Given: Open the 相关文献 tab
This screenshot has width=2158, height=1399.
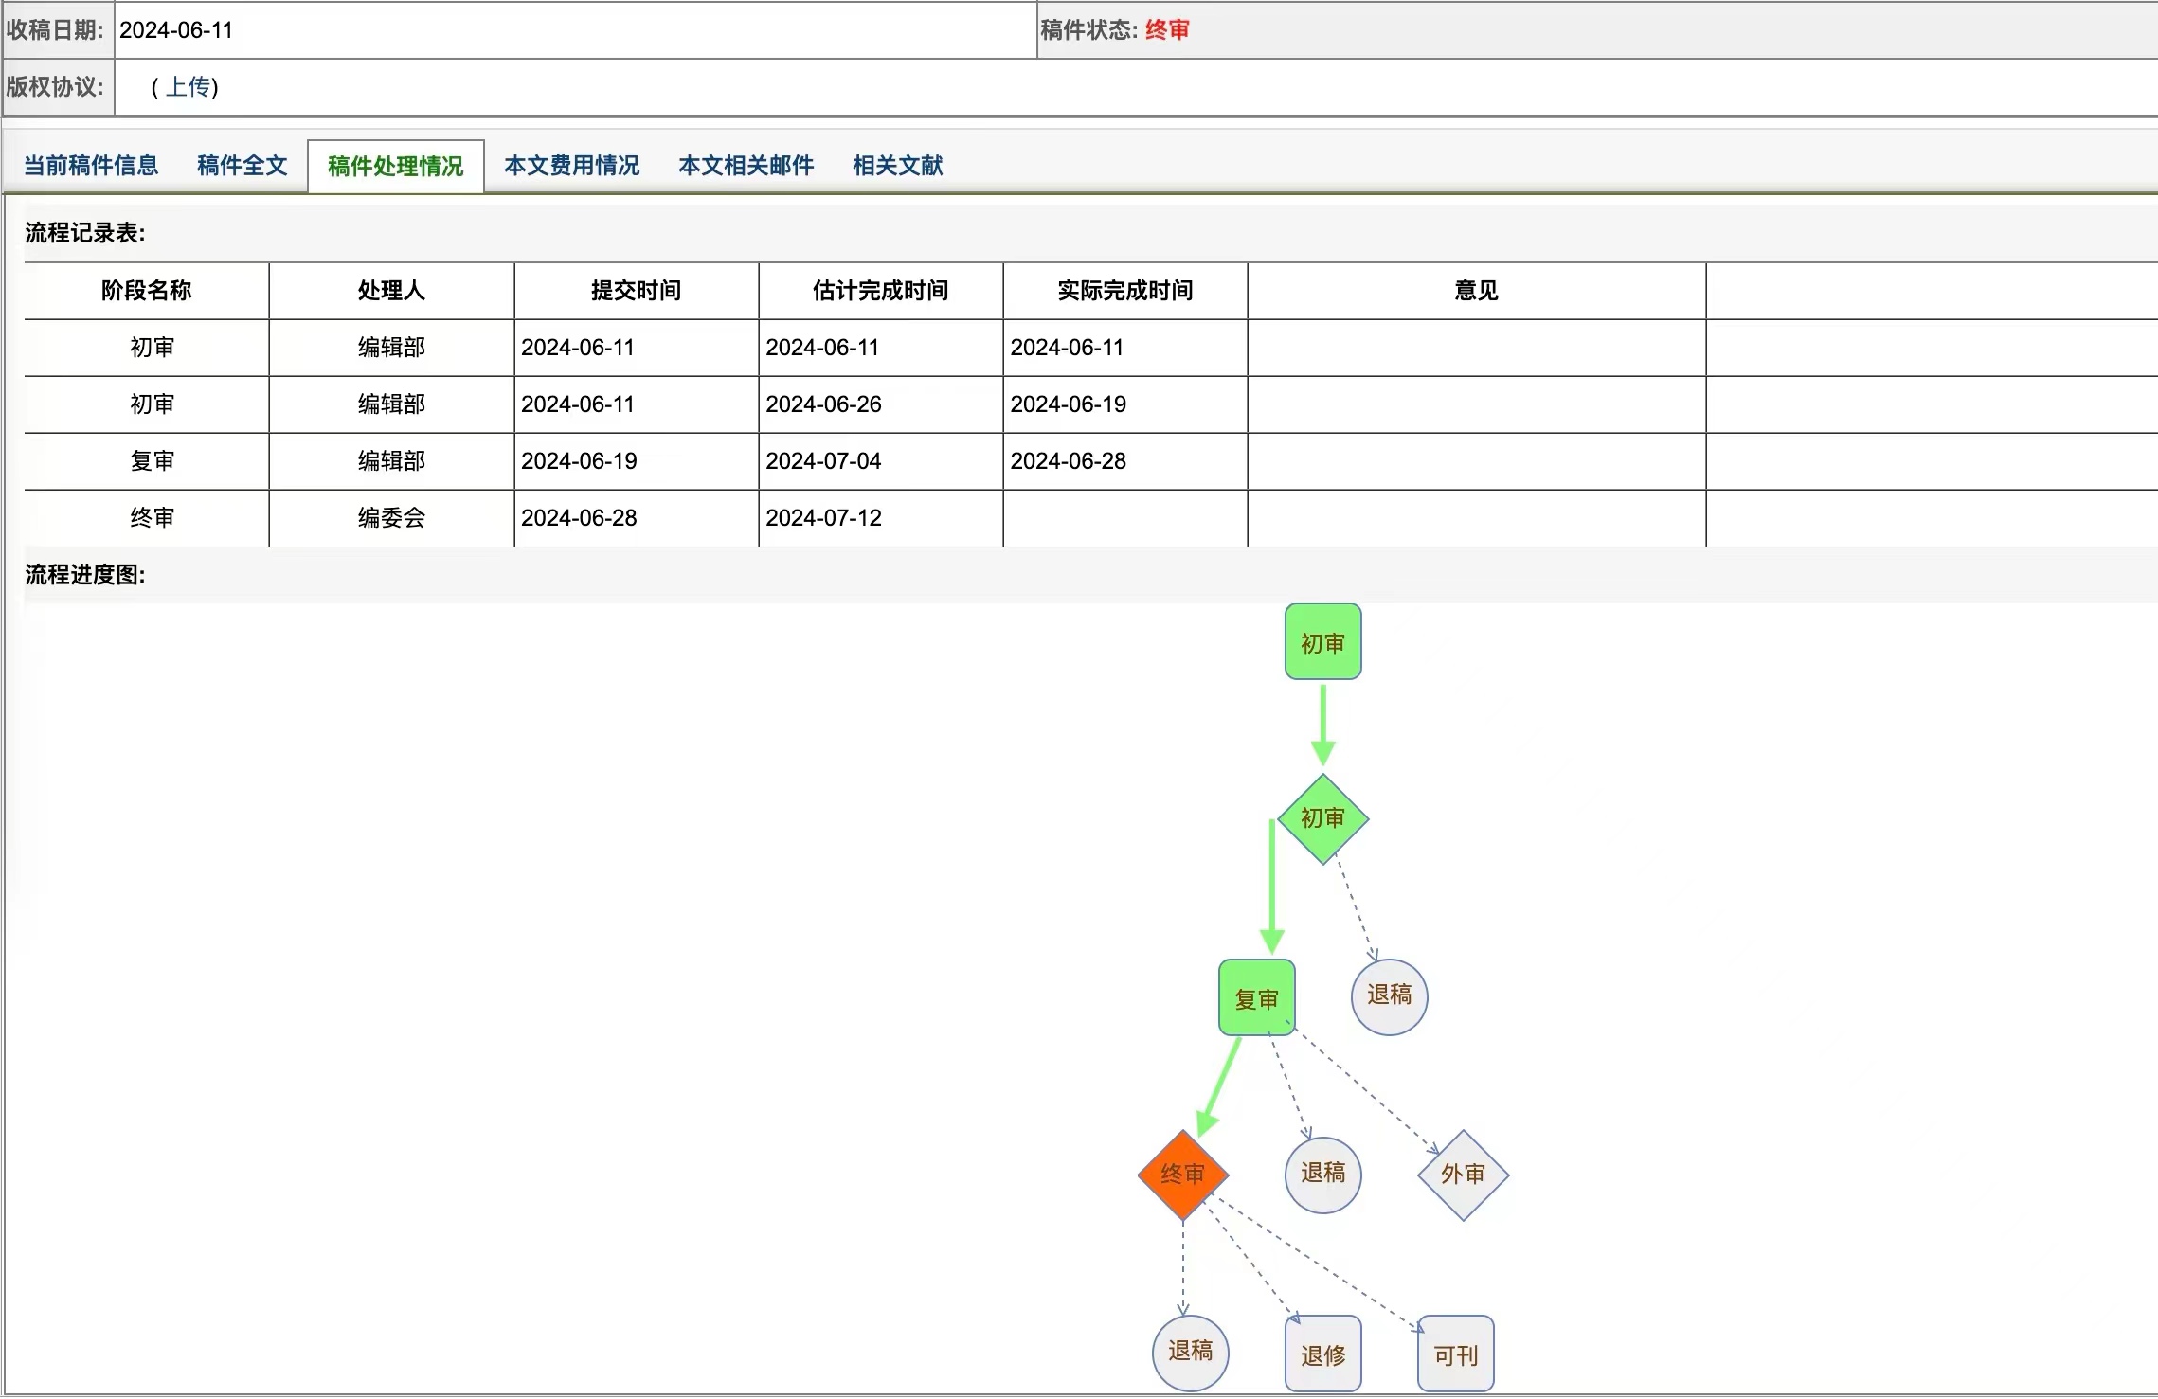Looking at the screenshot, I should coord(897,166).
